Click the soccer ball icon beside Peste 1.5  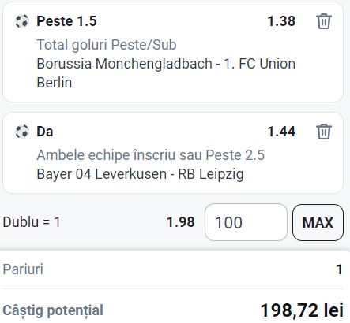click(x=22, y=21)
